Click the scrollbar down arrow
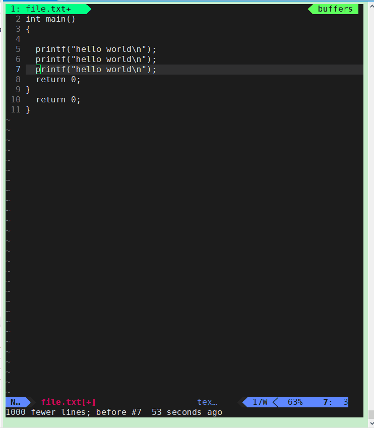This screenshot has height=428, width=374. click(371, 423)
